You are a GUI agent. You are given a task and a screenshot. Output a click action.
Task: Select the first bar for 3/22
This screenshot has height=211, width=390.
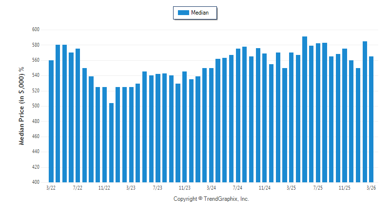click(x=51, y=122)
